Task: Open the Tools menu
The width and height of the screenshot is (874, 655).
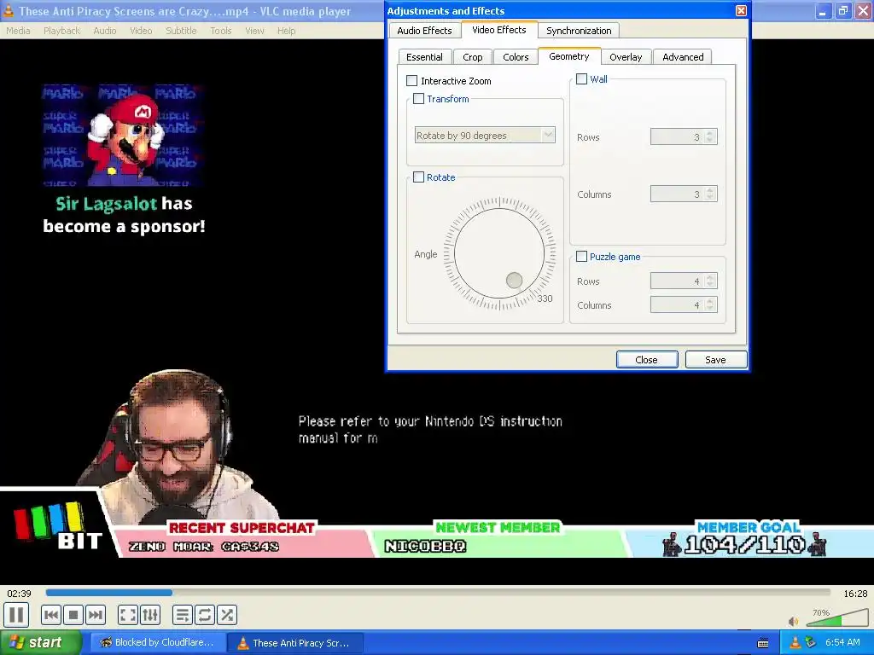Action: click(221, 31)
